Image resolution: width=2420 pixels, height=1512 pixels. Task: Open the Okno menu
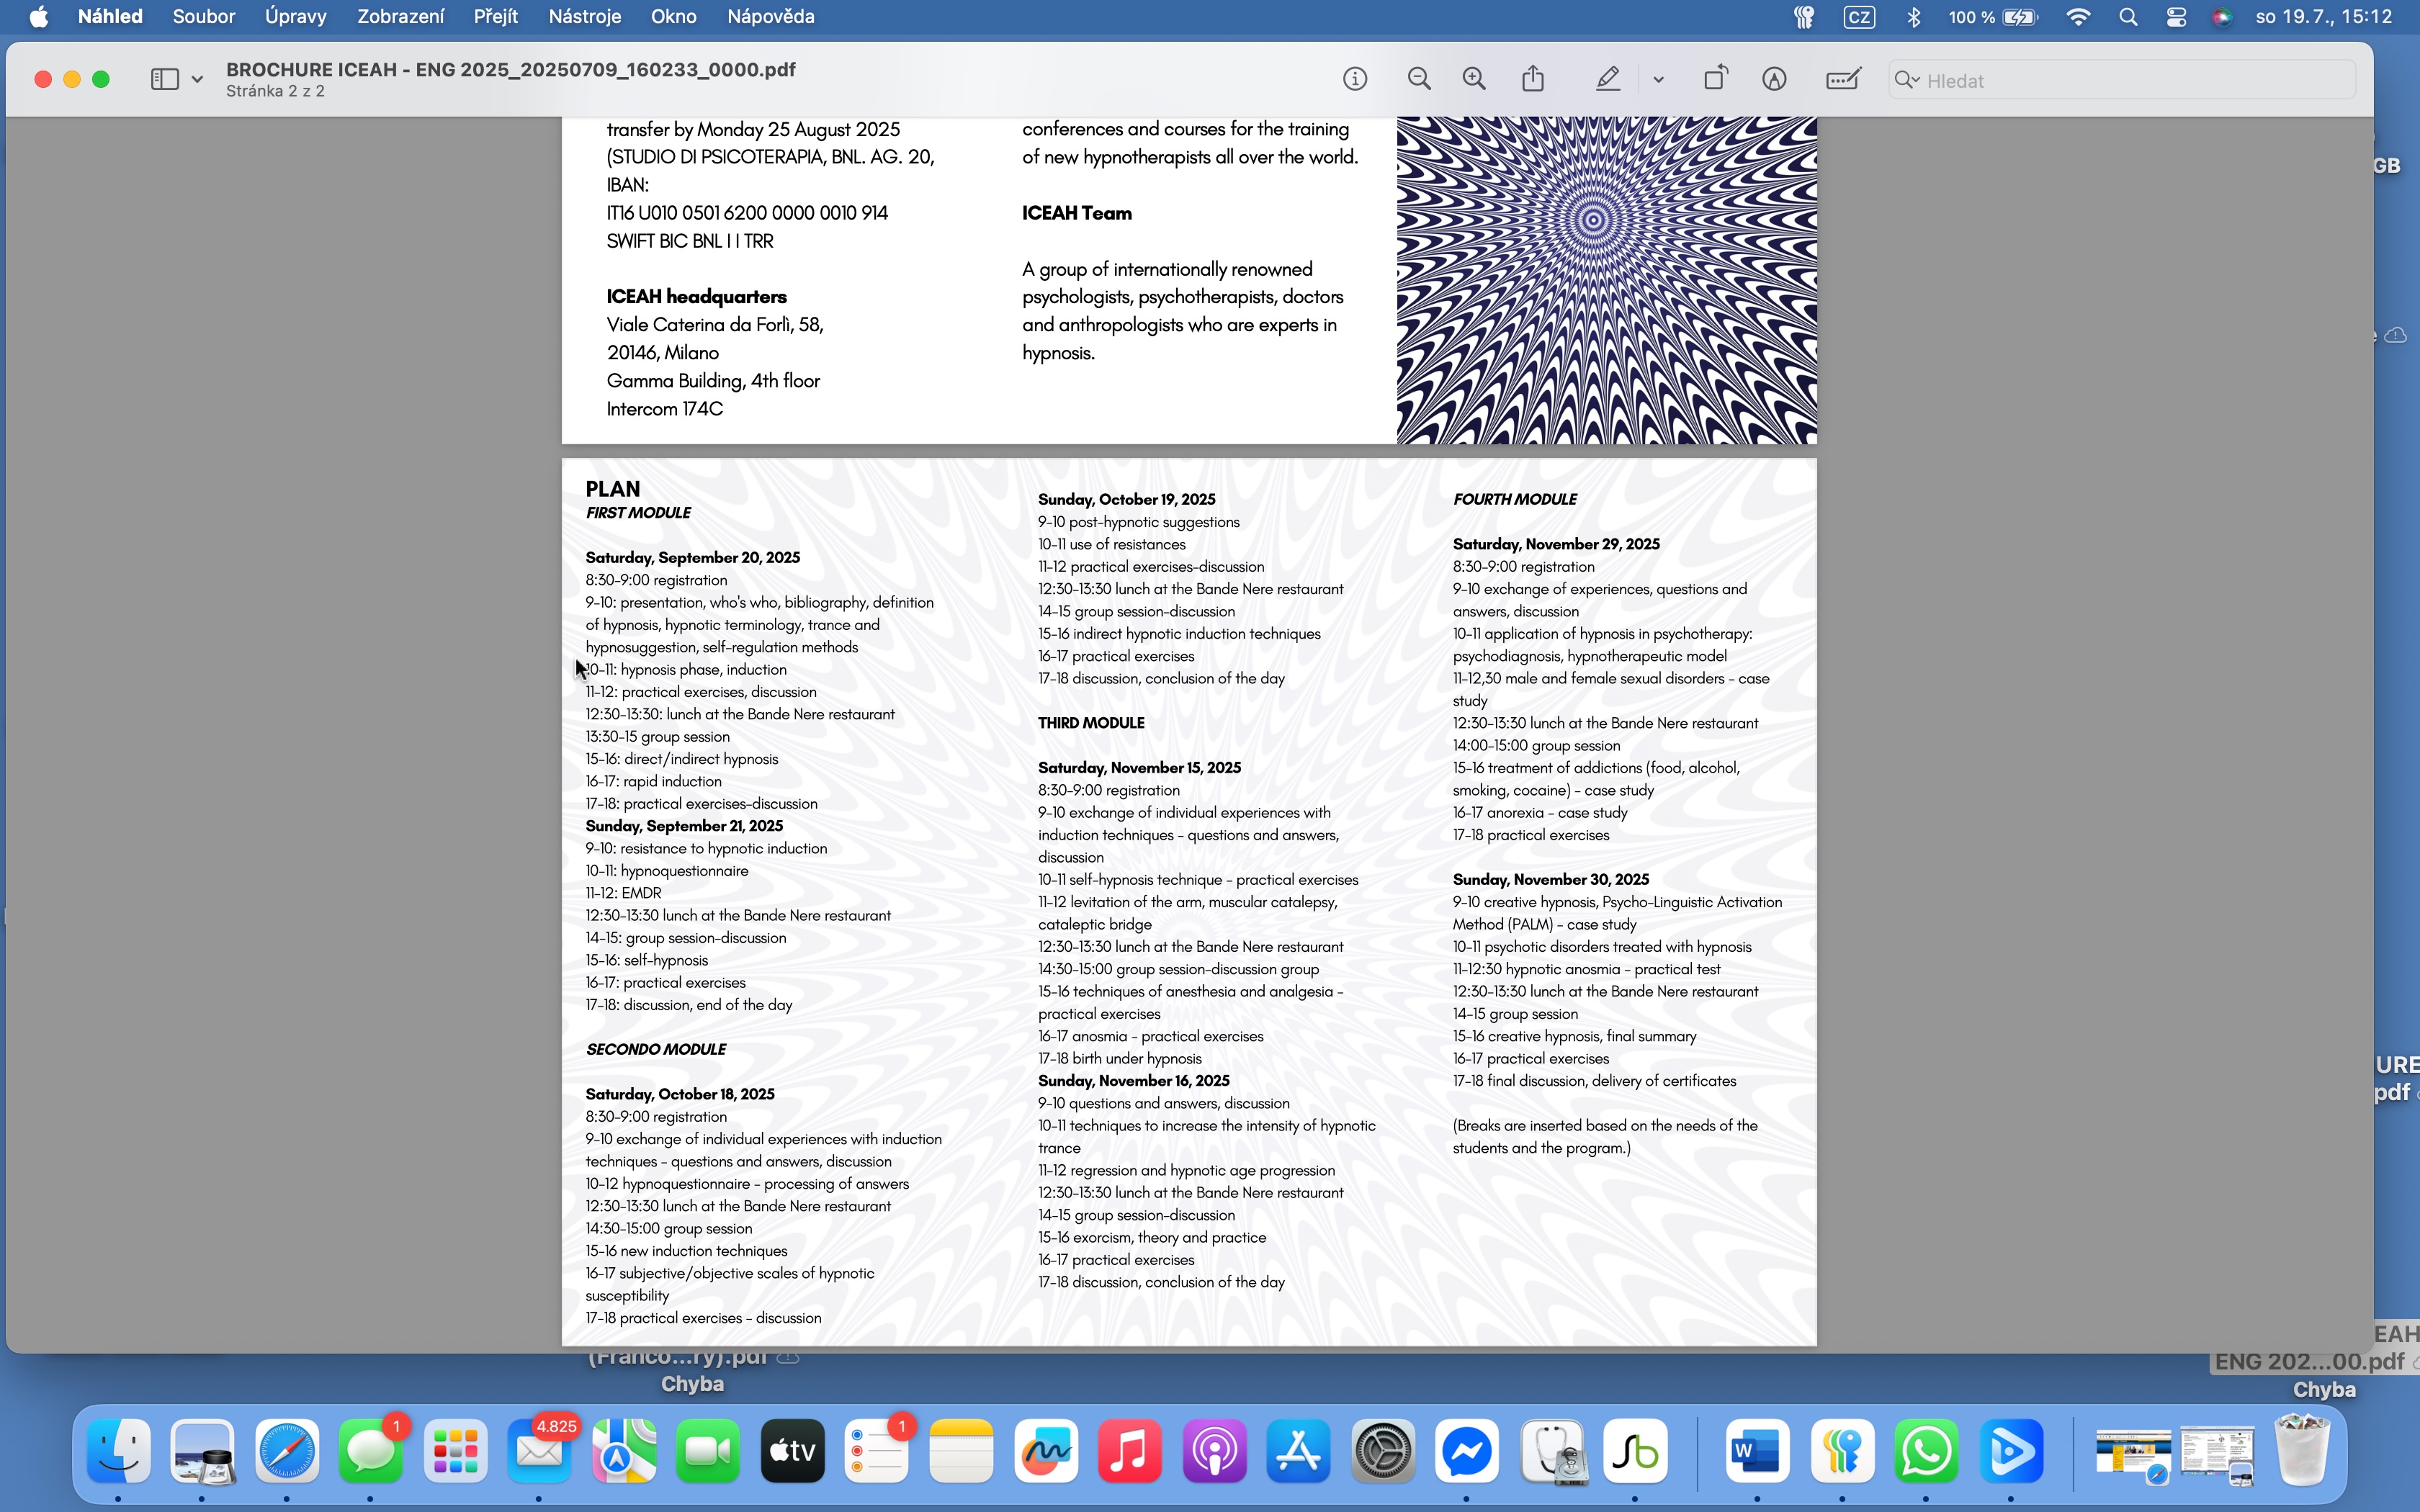(674, 17)
